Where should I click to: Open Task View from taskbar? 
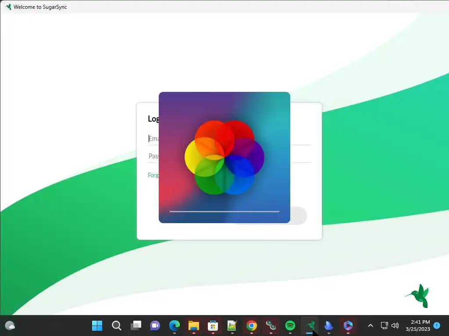(x=136, y=325)
